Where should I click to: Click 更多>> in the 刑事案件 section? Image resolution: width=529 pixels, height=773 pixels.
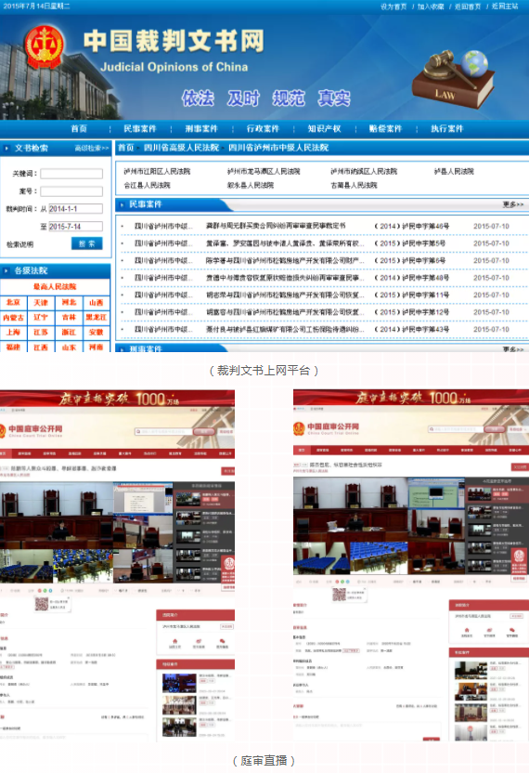point(513,348)
